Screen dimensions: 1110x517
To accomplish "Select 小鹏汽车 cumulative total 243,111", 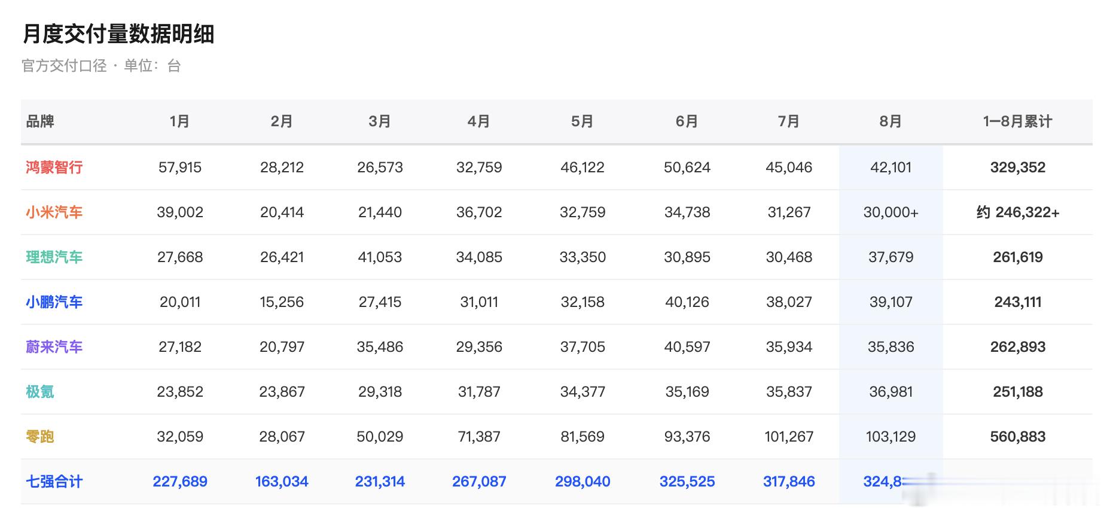I will (x=1018, y=302).
